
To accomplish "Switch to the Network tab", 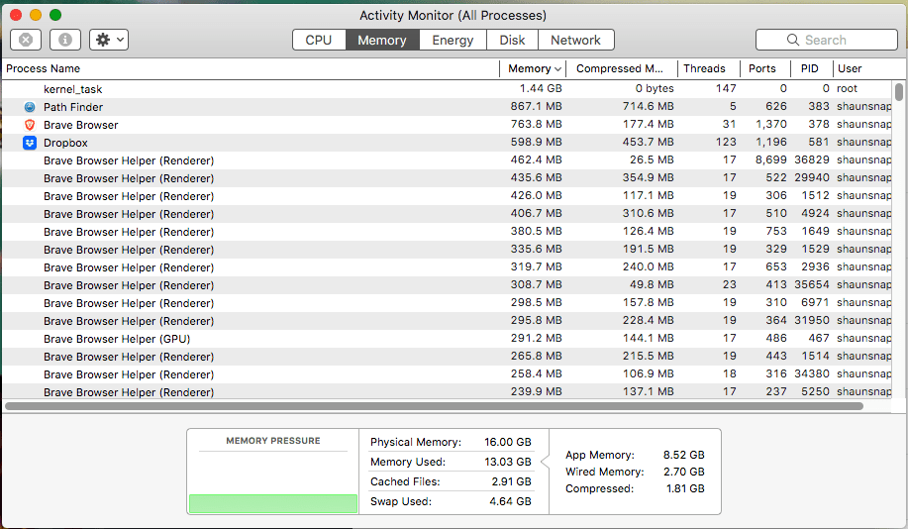I will tap(575, 40).
